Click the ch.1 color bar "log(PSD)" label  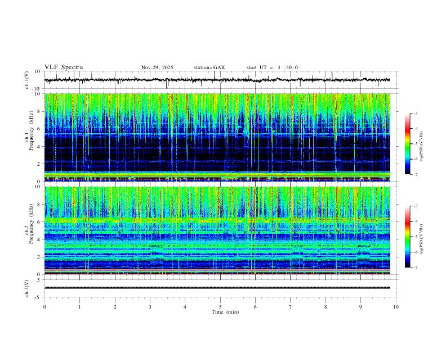pos(421,147)
